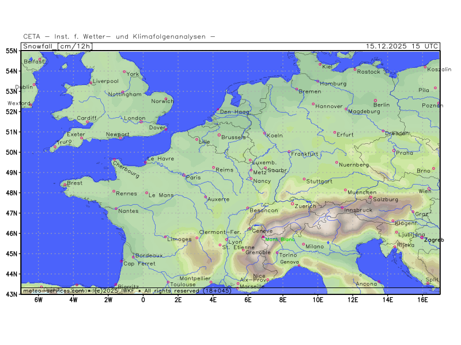Screen dimensions: 461x345
Task: Click the Paris city marker dot
Action: coord(184,175)
